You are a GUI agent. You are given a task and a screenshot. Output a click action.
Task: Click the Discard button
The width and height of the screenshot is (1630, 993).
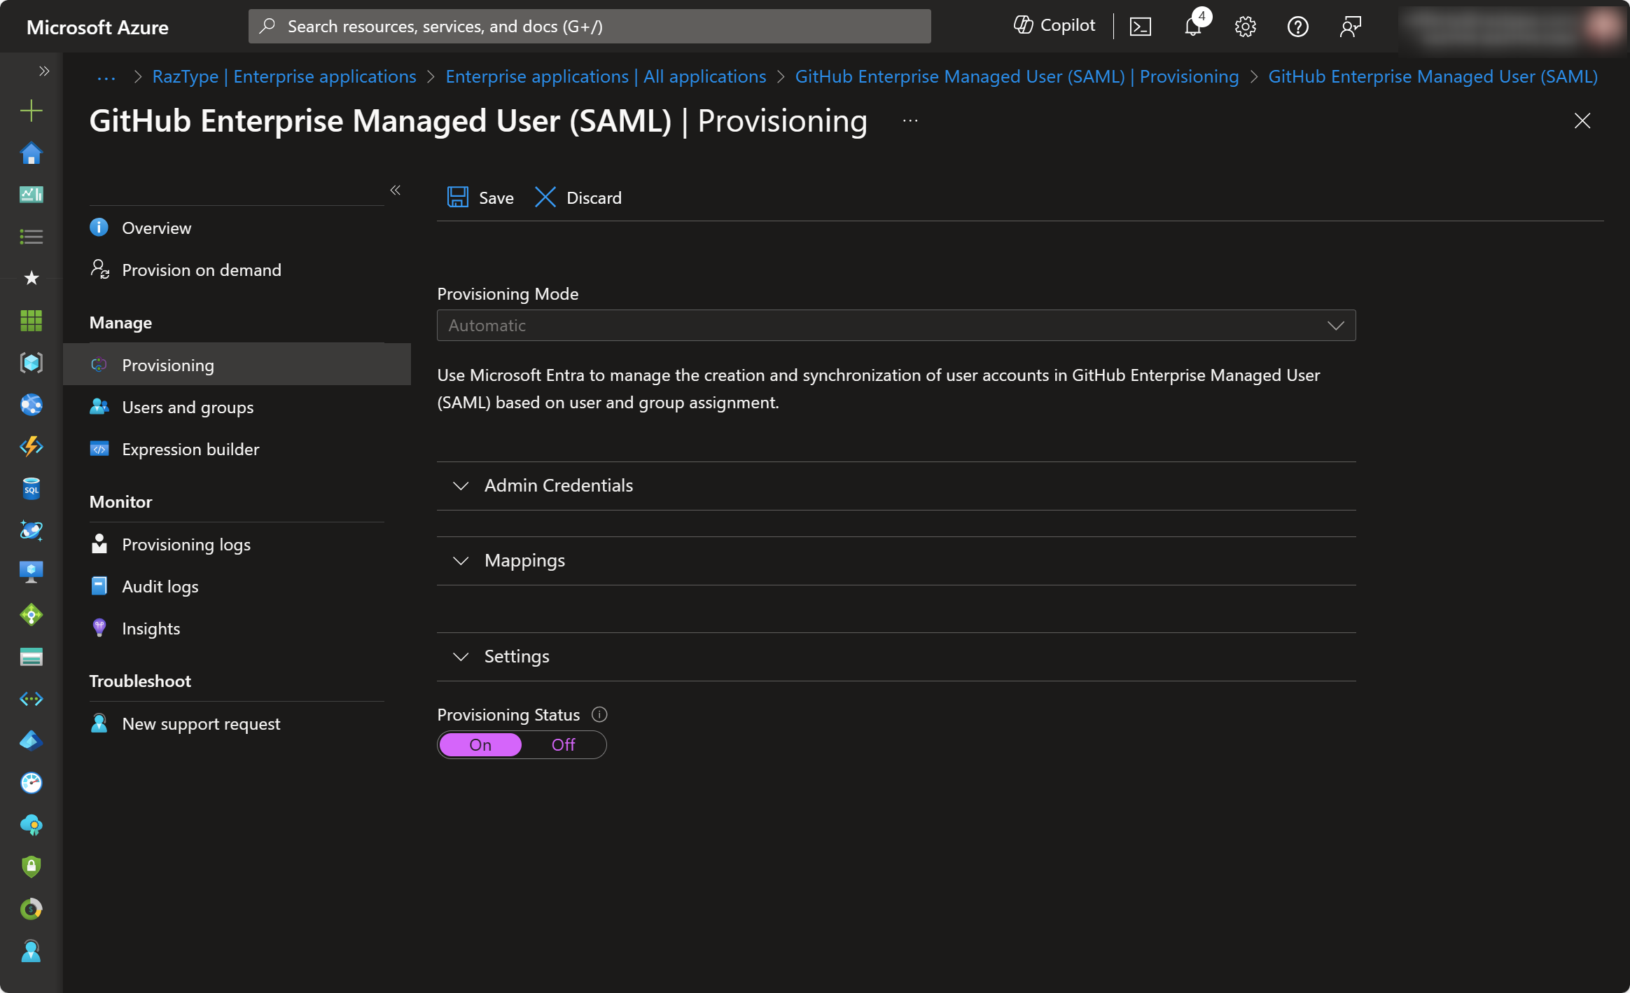pos(578,197)
